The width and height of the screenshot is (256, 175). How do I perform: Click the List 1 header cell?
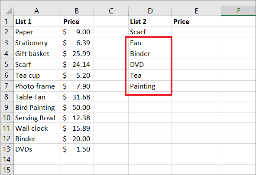pos(36,21)
